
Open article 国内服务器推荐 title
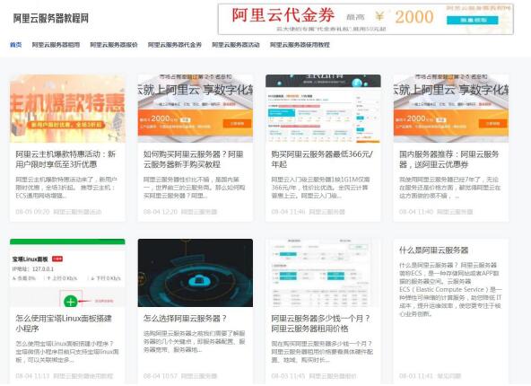point(449,159)
